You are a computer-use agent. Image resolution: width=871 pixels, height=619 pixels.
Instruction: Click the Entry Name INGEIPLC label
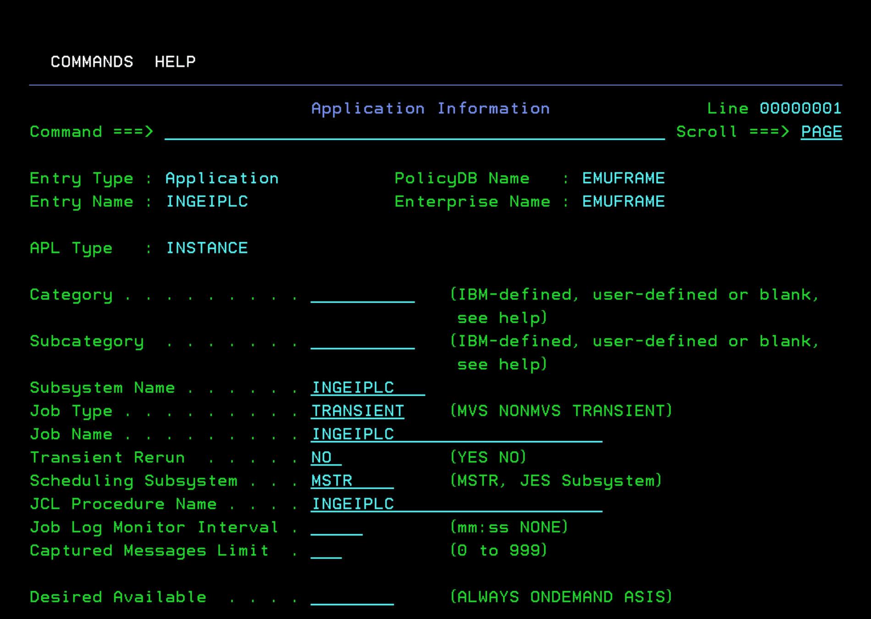coord(207,201)
